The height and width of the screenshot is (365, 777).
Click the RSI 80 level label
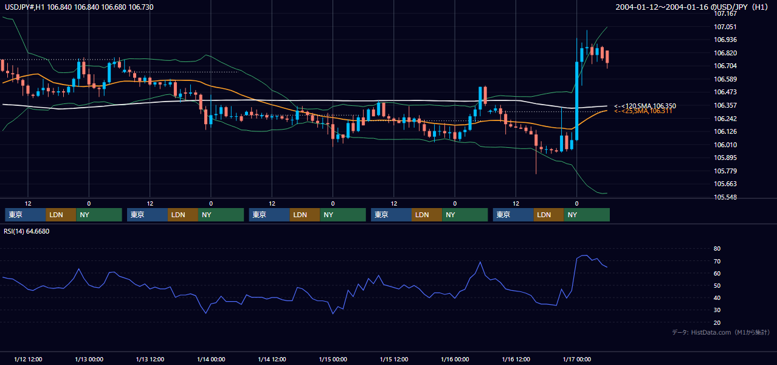[x=717, y=249]
